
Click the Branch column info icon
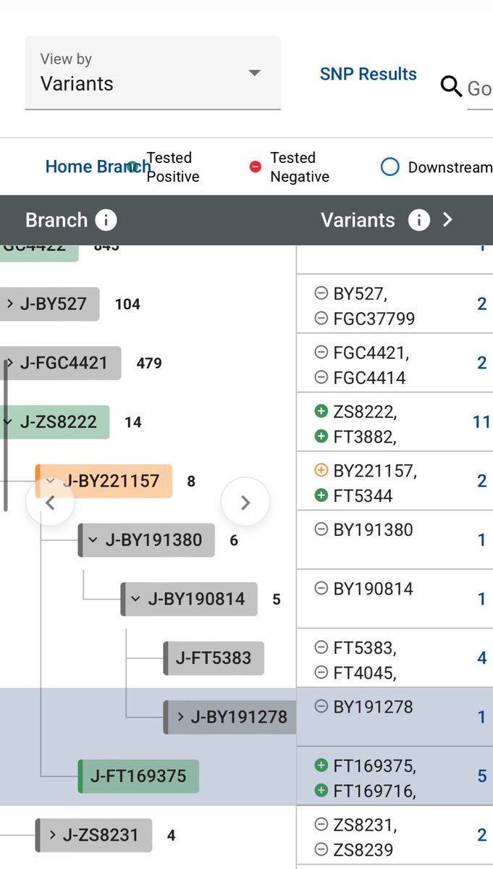tap(106, 220)
